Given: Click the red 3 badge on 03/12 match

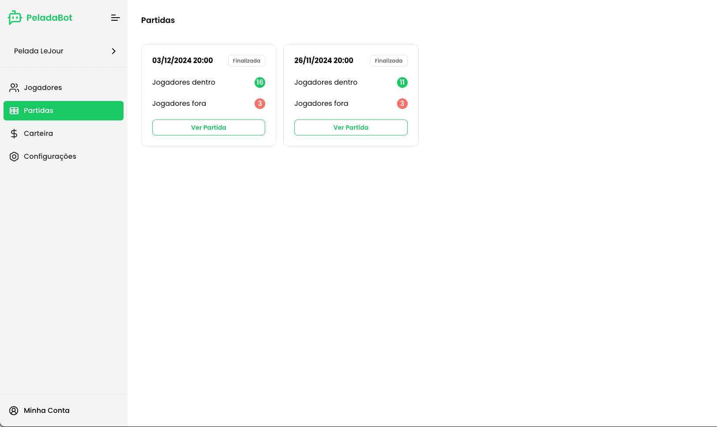Looking at the screenshot, I should tap(260, 104).
